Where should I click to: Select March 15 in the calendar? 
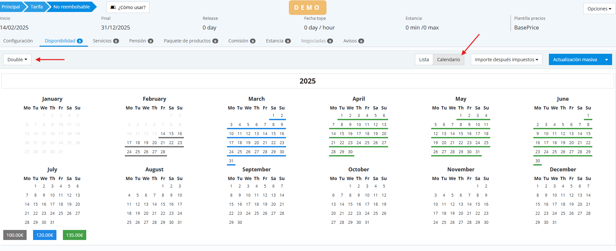(x=273, y=134)
